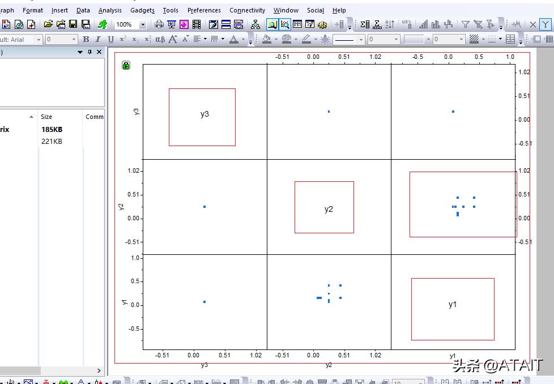Toggle bold text formatting
The height and width of the screenshot is (384, 554).
tap(86, 39)
